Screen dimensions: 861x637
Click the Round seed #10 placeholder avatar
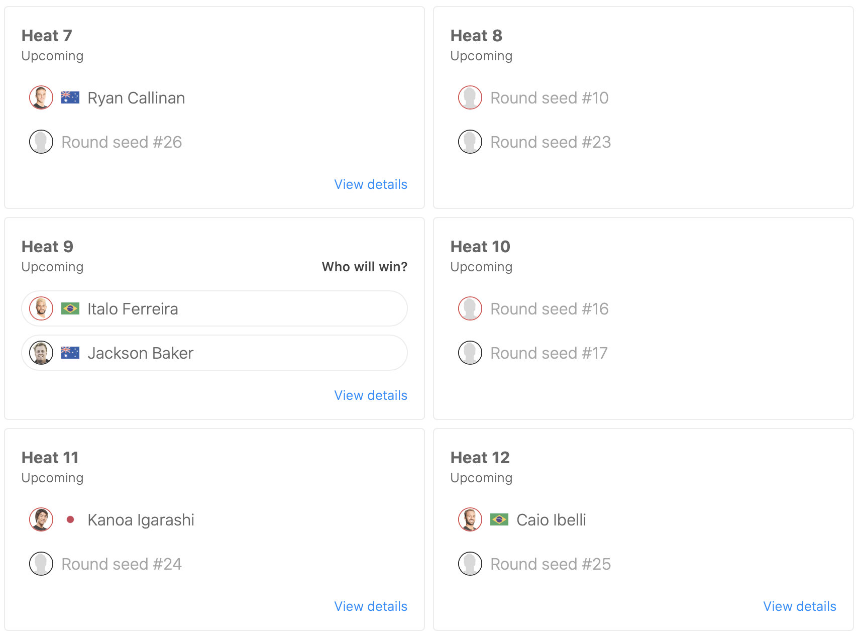click(470, 97)
